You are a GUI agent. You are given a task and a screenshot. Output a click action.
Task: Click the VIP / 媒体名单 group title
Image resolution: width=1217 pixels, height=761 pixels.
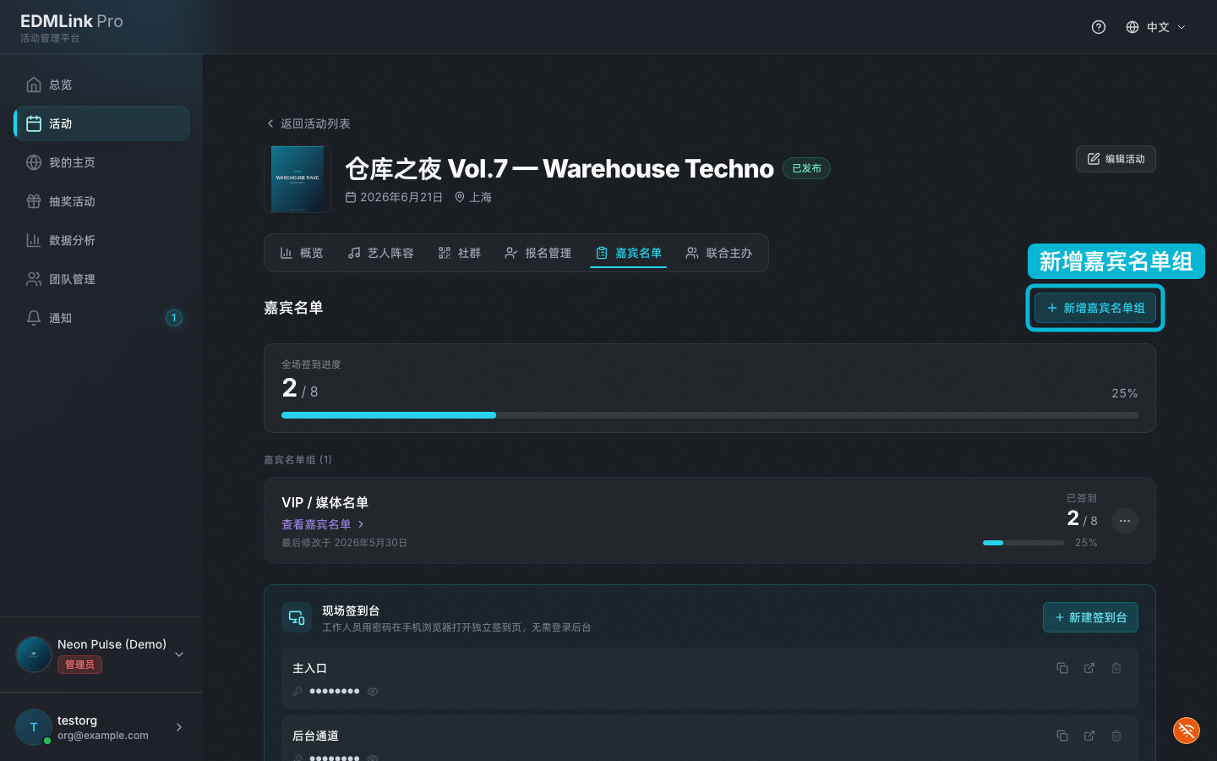pyautogui.click(x=325, y=502)
